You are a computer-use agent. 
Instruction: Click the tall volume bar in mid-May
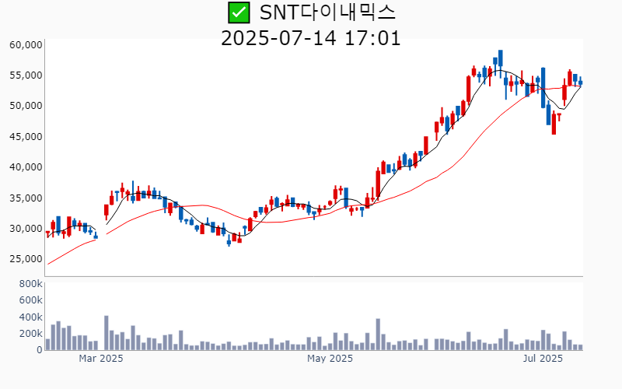(x=378, y=335)
